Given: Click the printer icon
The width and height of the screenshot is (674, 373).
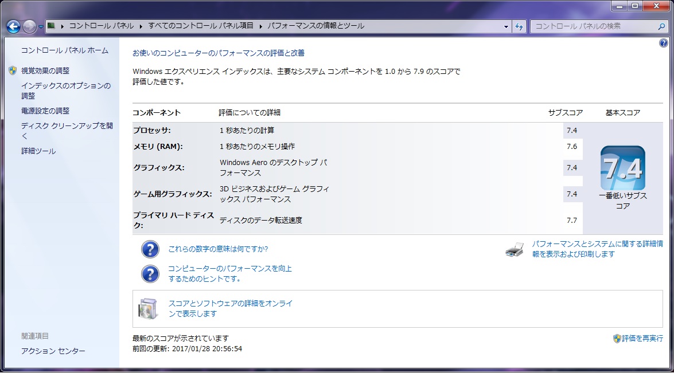Looking at the screenshot, I should click(x=515, y=249).
